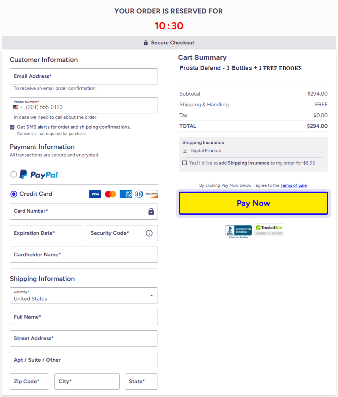
Task: Click the Diners Club icon
Action: (x=139, y=194)
